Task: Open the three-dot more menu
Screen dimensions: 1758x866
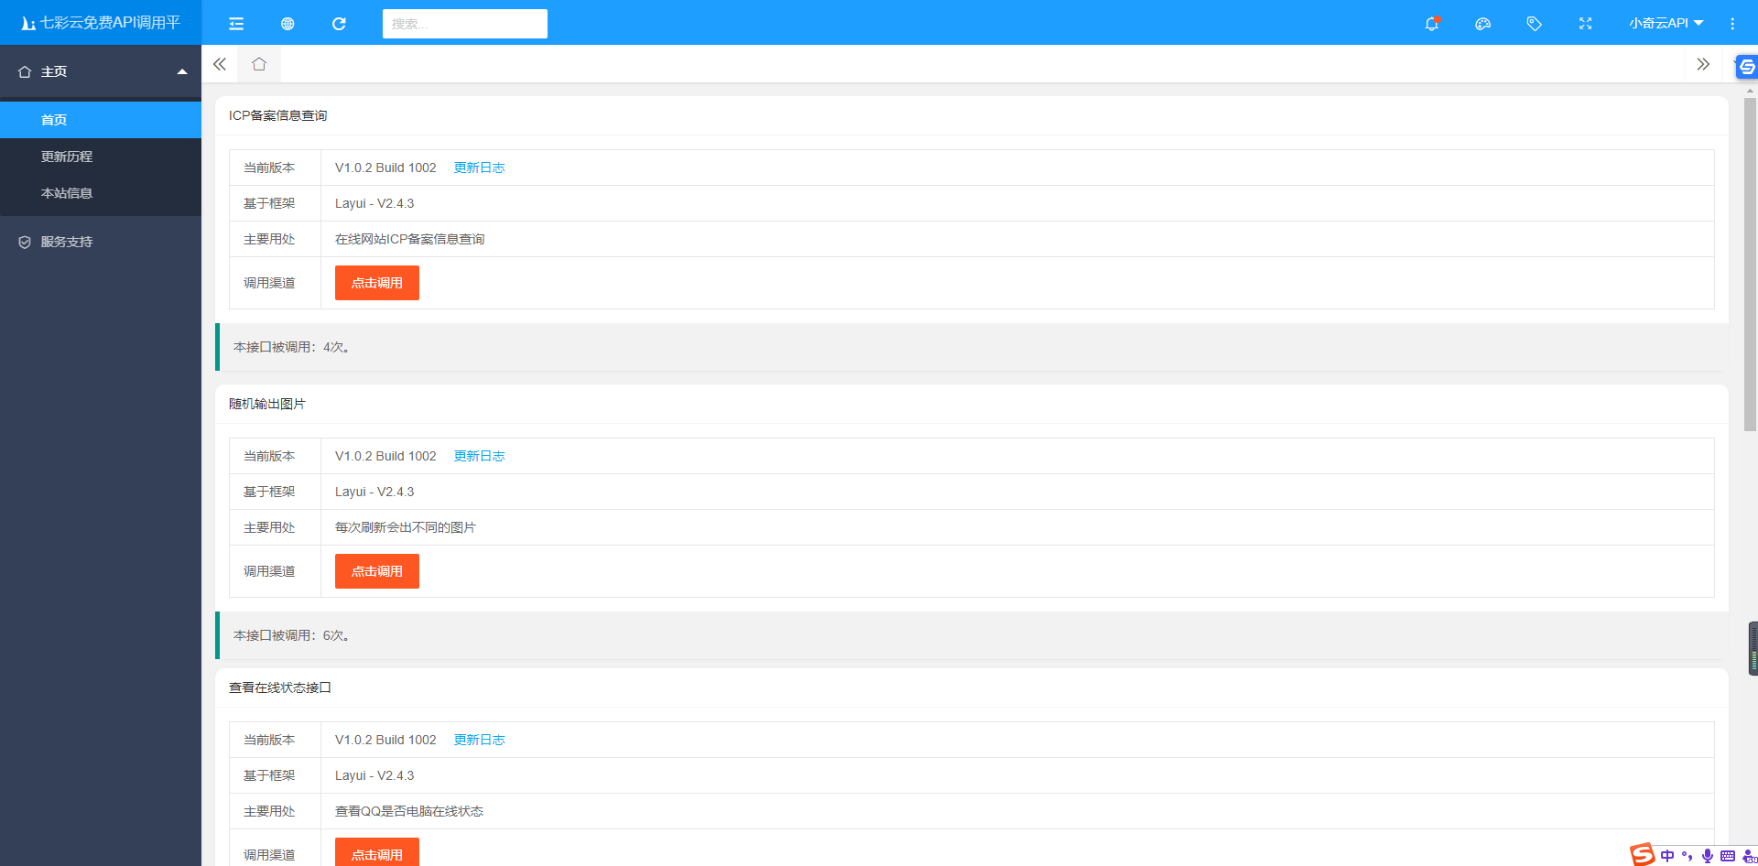Action: coord(1731,24)
